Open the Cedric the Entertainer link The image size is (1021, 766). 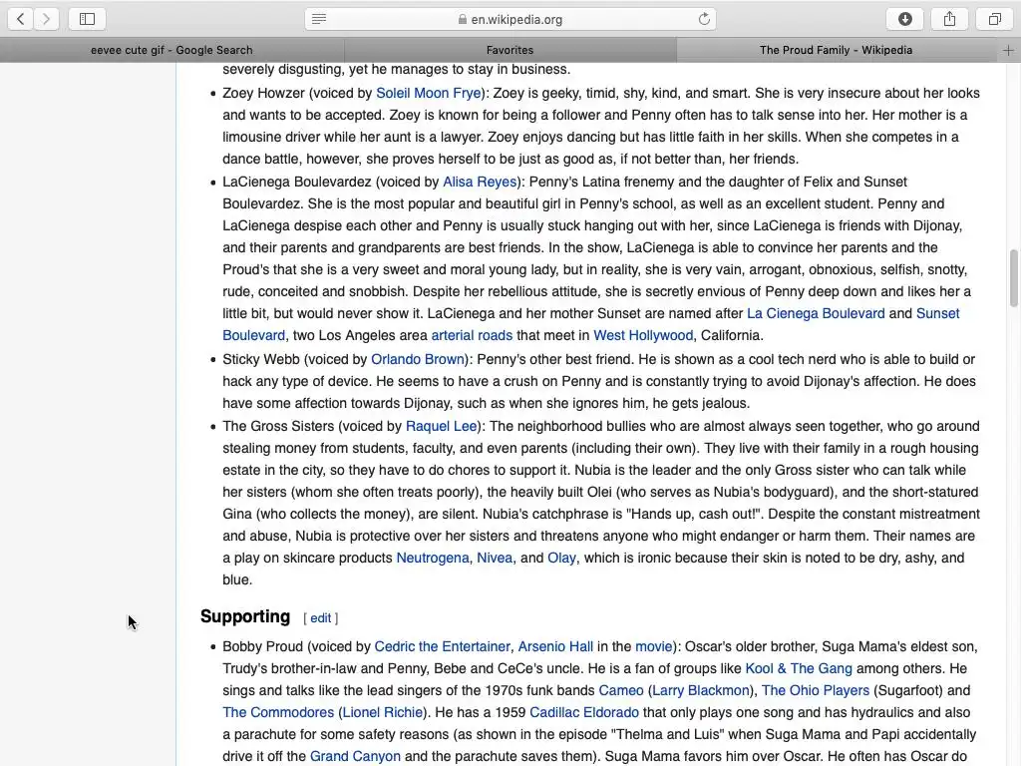click(x=442, y=646)
